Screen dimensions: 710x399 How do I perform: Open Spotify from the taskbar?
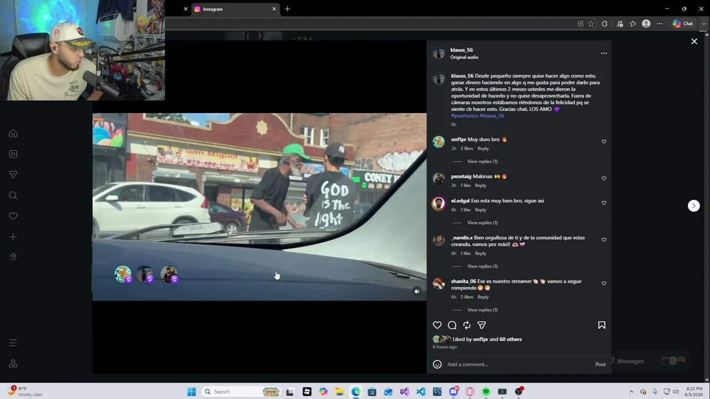pos(486,392)
